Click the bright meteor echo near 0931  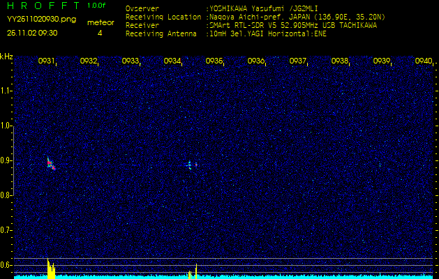click(50, 163)
